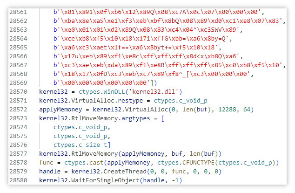Image resolution: width=295 pixels, height=193 pixels.
Task: Click RtlMoveMemory call on line 28577
Action: pos(130,154)
